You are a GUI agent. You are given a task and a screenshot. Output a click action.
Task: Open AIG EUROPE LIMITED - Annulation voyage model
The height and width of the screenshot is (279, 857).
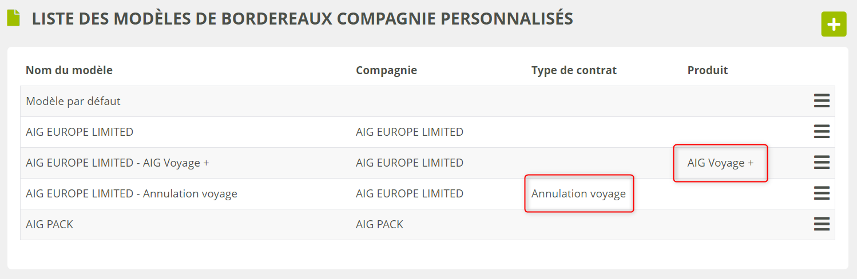[x=132, y=193]
